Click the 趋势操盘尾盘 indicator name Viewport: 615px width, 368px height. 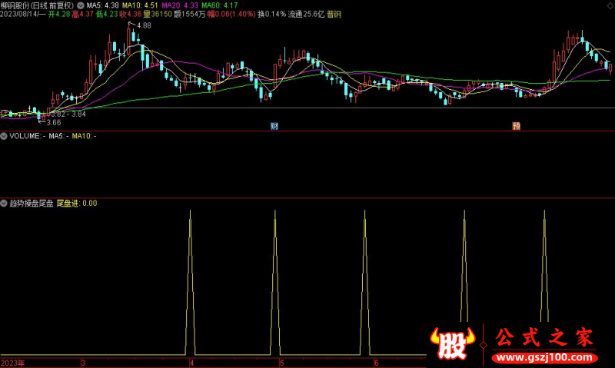pos(32,203)
